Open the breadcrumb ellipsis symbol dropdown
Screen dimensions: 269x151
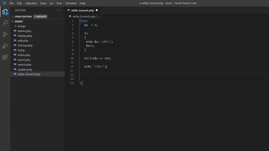pos(100,17)
